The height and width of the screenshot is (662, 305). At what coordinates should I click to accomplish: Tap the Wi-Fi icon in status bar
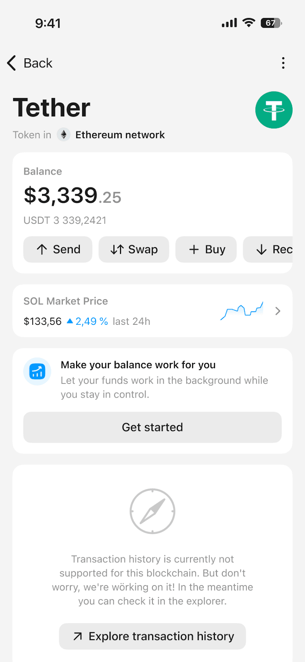click(x=248, y=23)
